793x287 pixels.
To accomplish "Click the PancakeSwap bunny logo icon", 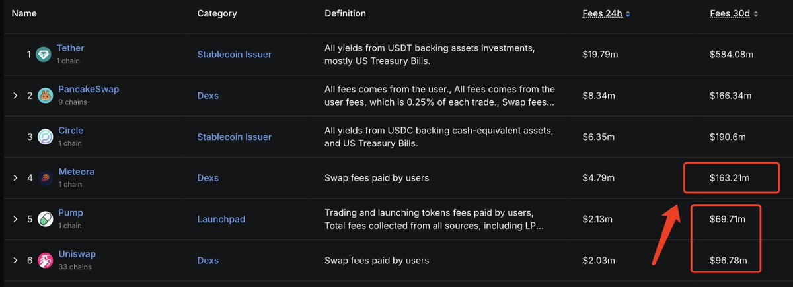I will (x=45, y=96).
